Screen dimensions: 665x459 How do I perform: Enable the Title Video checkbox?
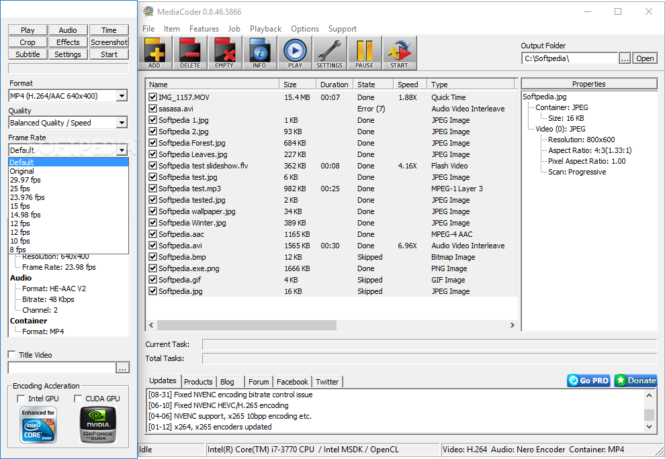point(12,355)
